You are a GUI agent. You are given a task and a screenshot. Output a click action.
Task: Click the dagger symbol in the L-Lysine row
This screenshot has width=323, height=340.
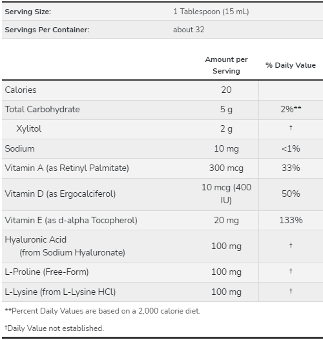tap(291, 291)
